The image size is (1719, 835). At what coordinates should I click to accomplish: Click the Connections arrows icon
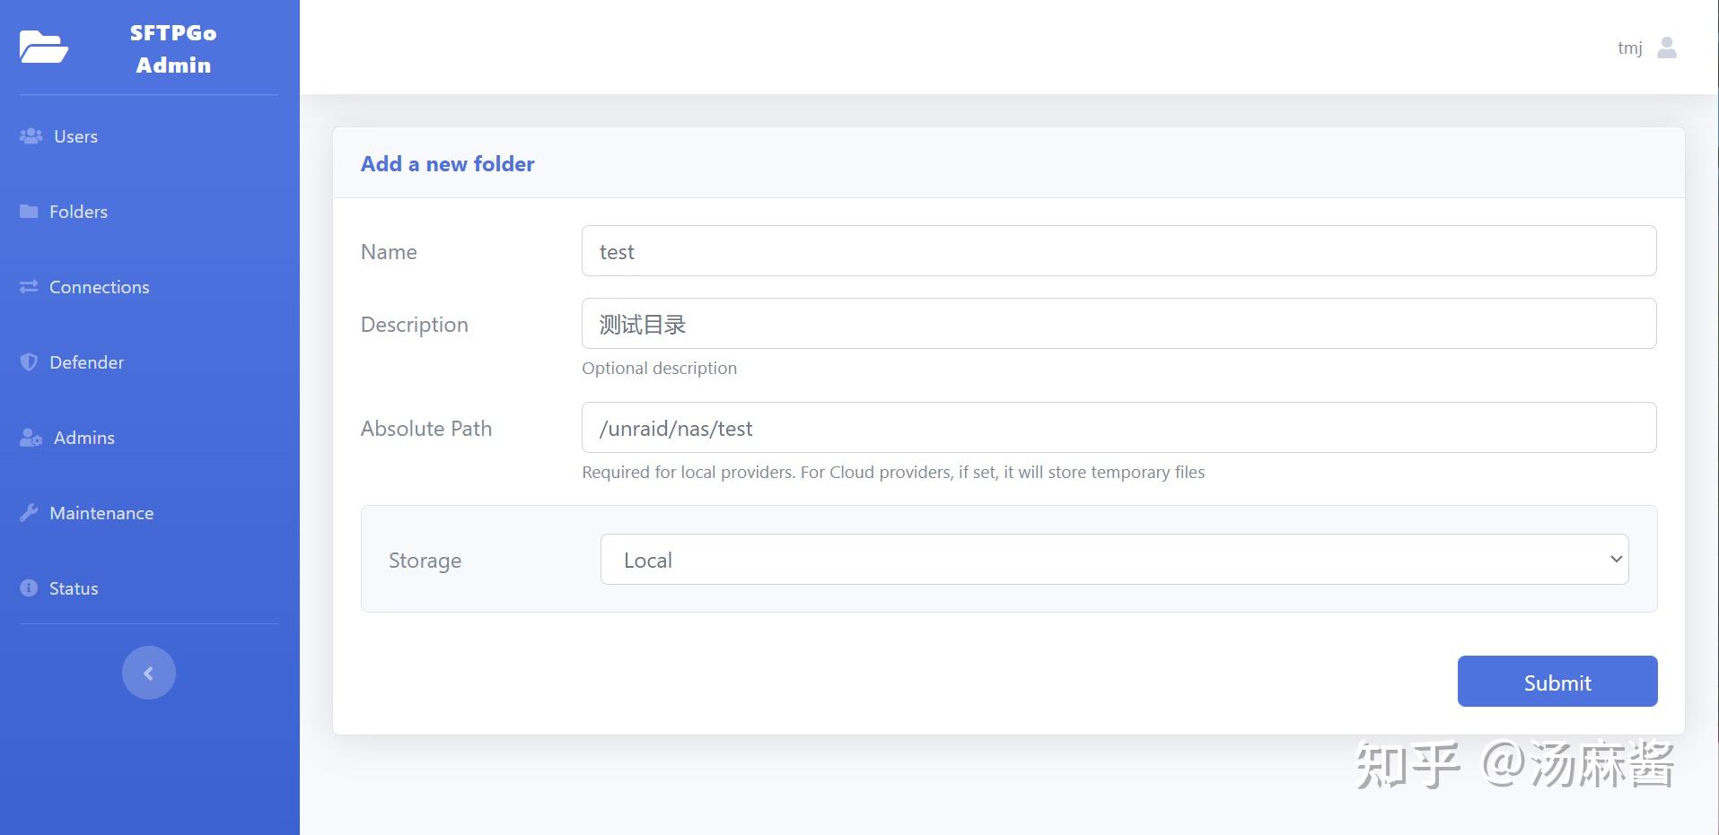pyautogui.click(x=28, y=286)
